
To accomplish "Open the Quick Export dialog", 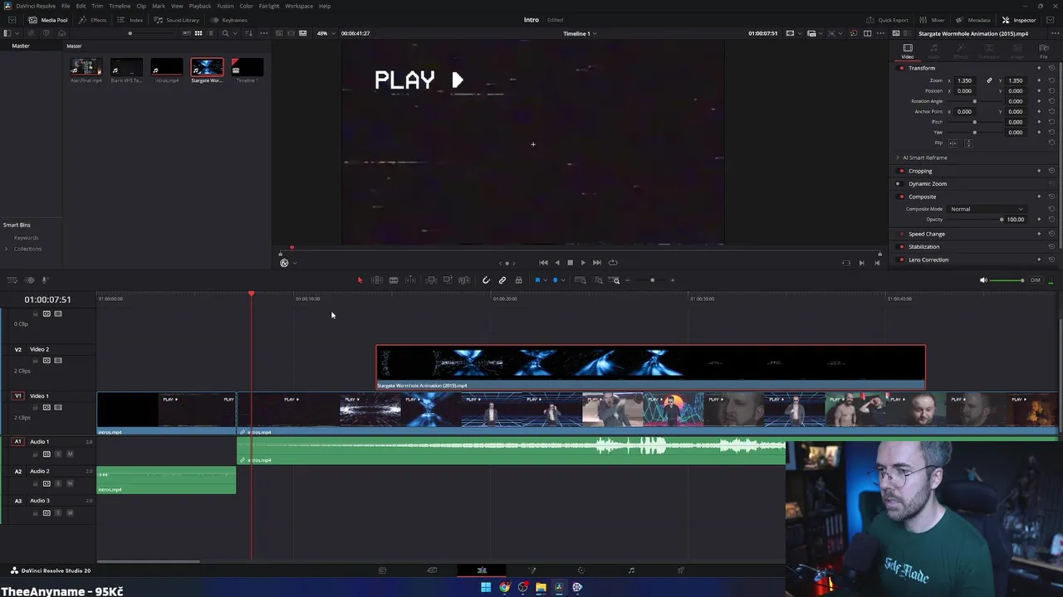I will click(x=888, y=20).
